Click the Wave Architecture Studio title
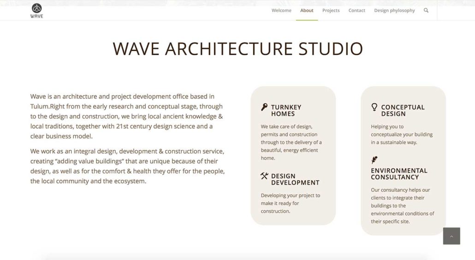This screenshot has height=260, width=475. pyautogui.click(x=238, y=49)
